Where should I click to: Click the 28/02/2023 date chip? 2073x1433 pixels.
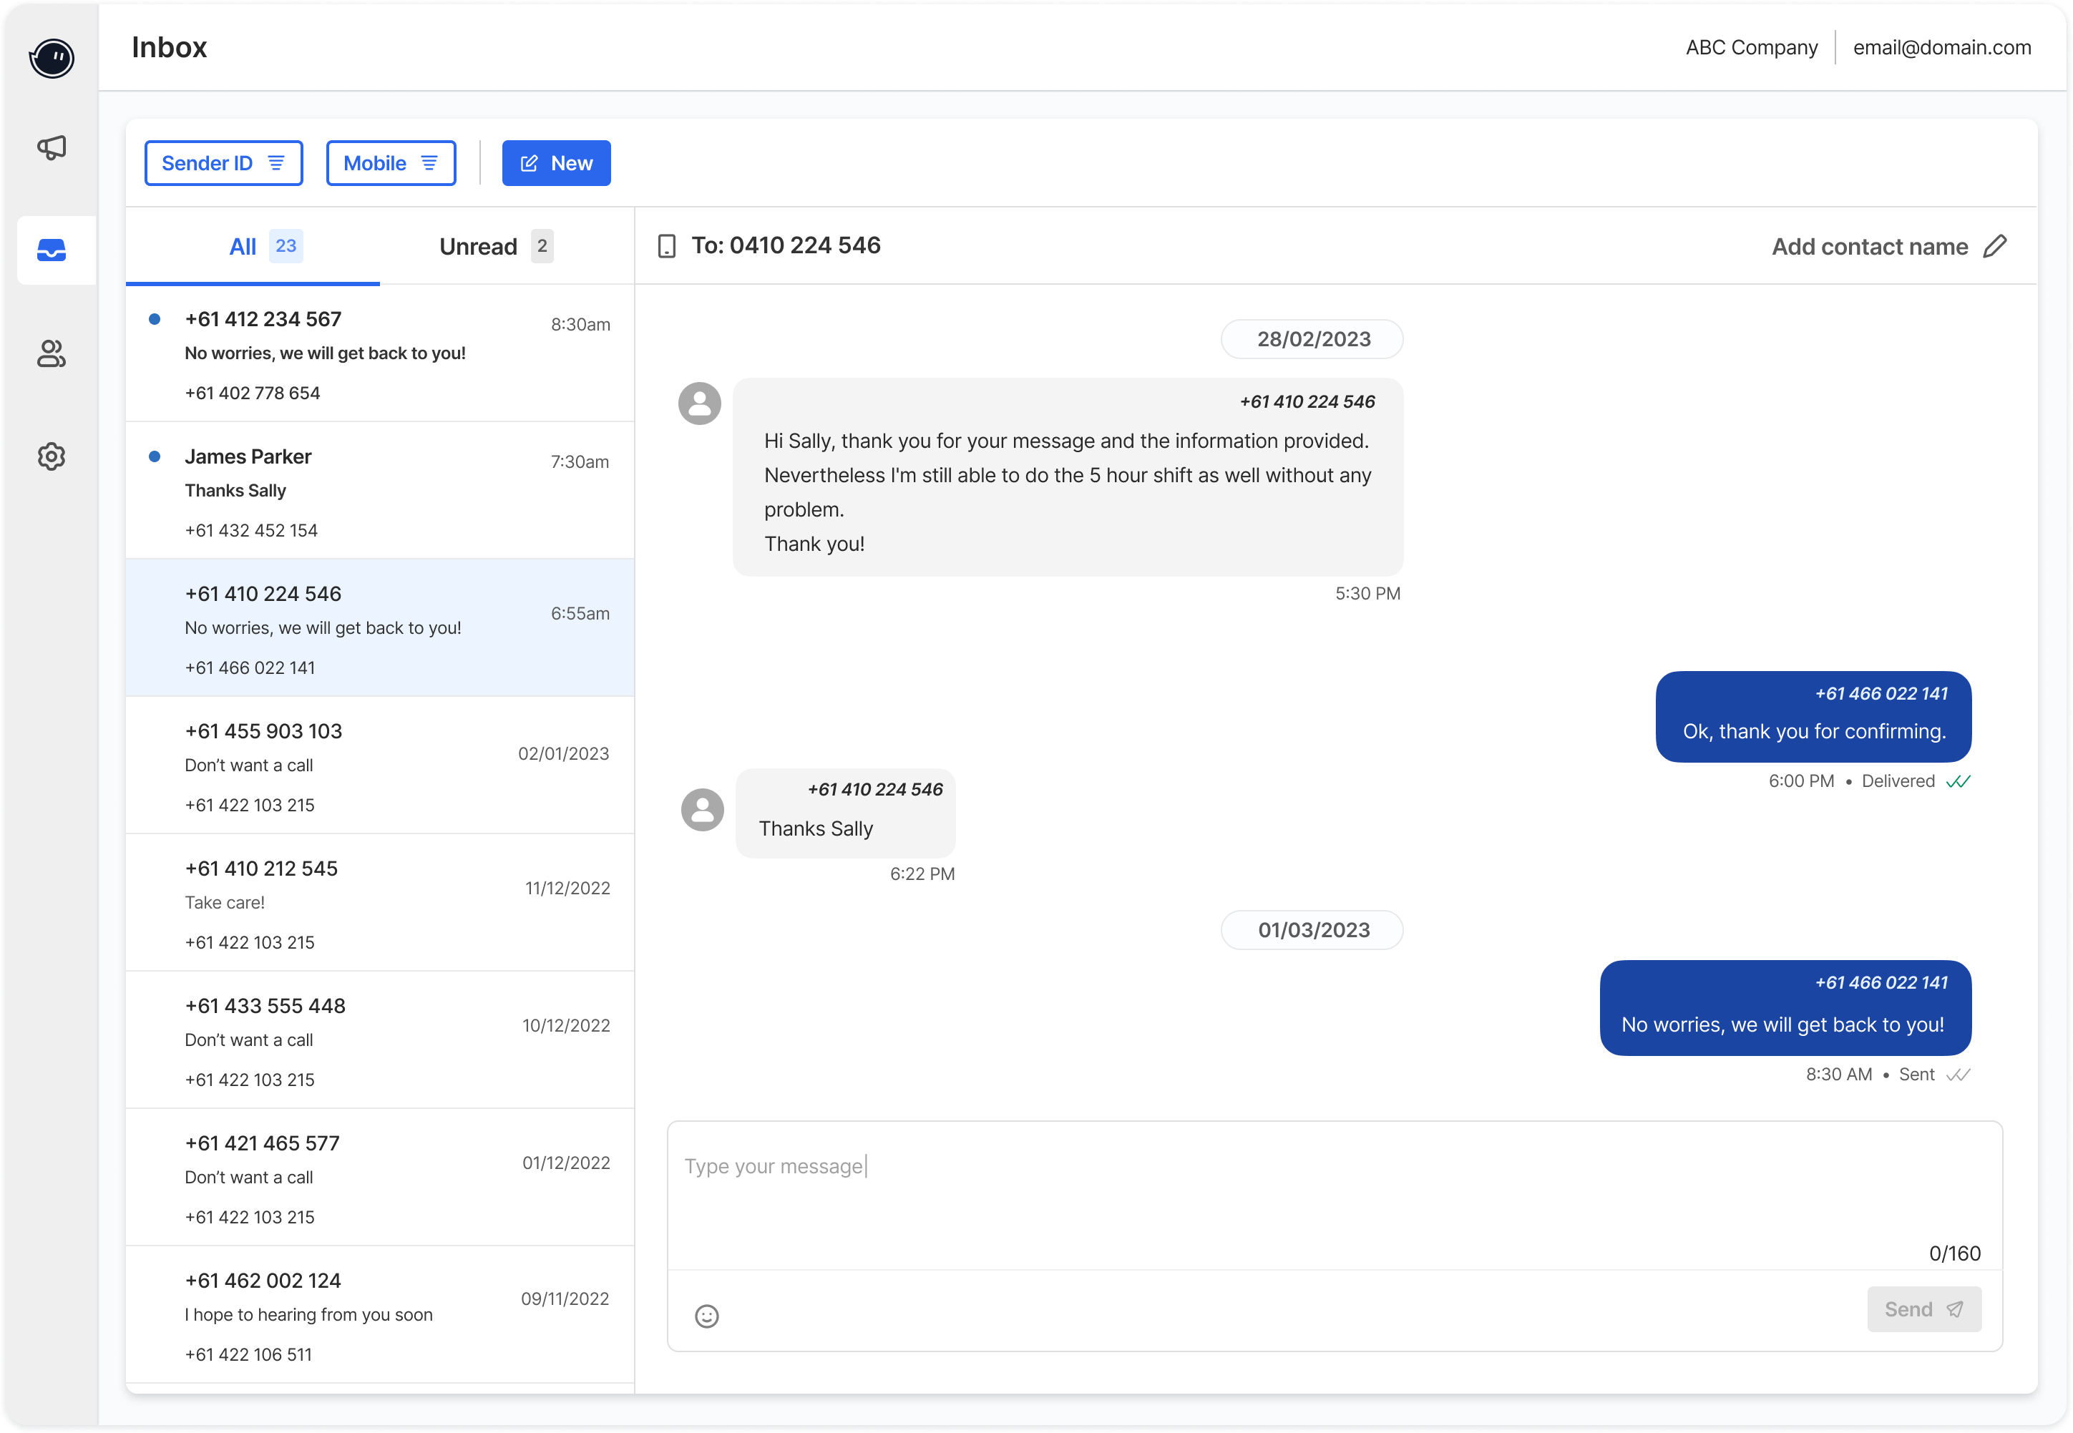pos(1312,339)
